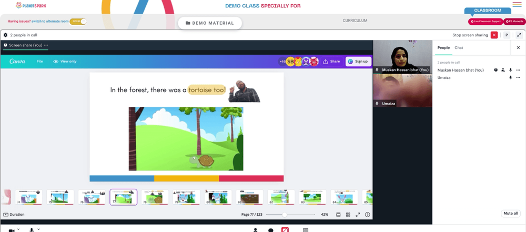The width and height of the screenshot is (526, 232).
Task: Open Canva grid view icon
Action: pyautogui.click(x=348, y=215)
